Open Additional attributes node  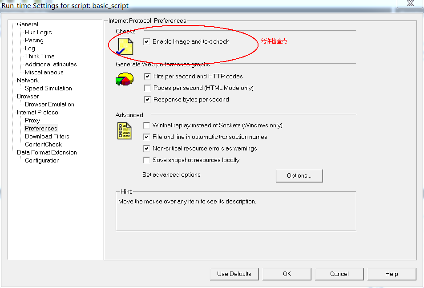[51, 65]
